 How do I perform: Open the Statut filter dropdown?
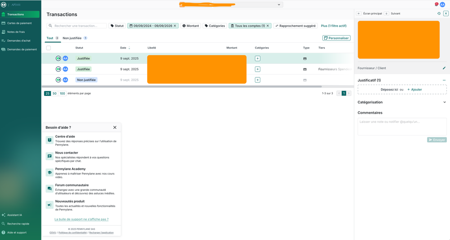tap(117, 26)
